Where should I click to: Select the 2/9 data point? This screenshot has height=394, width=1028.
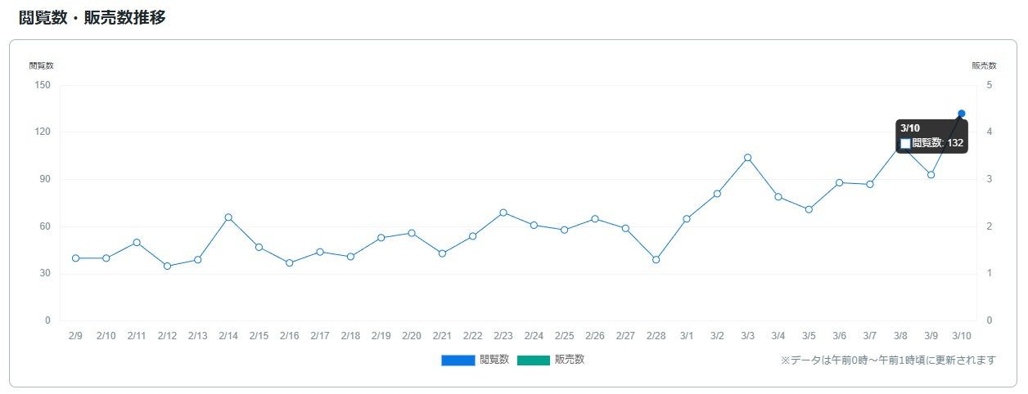tap(75, 258)
